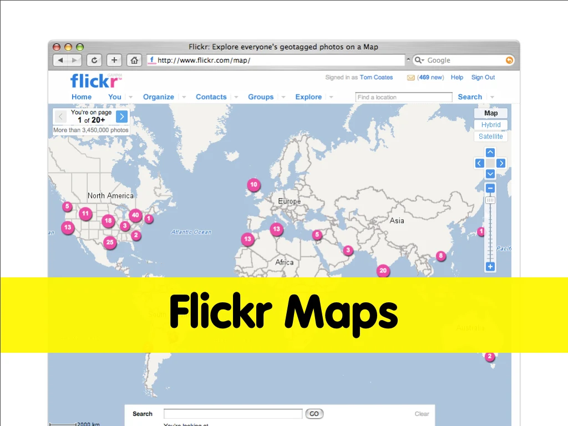The image size is (568, 426).
Task: Switch map view to Satellite
Action: coord(491,136)
